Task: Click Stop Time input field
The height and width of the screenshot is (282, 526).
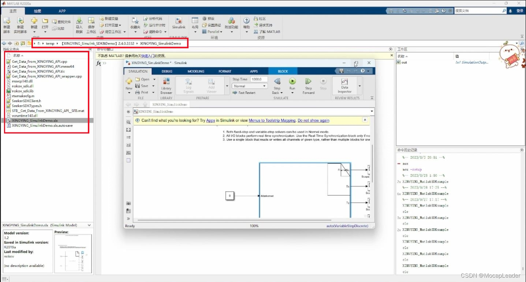Action: click(x=259, y=79)
